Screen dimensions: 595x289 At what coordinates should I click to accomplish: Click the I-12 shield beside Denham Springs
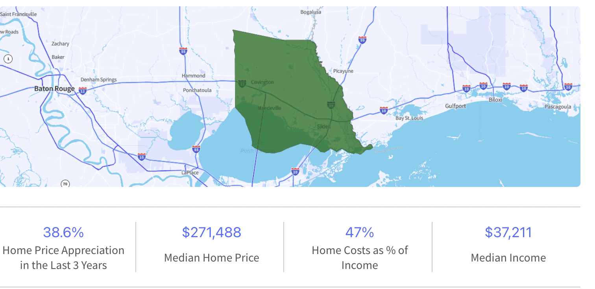pyautogui.click(x=82, y=91)
